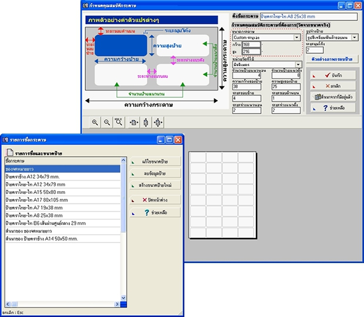Click the labels down field showing 8

click(286, 75)
